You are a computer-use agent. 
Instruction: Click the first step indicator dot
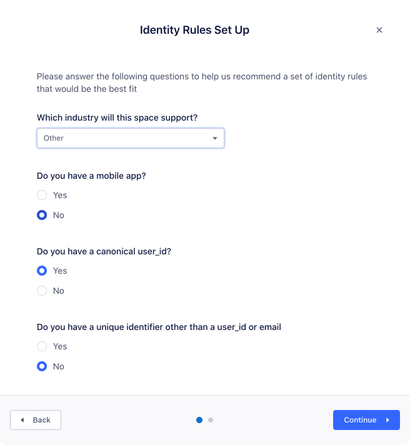click(x=199, y=420)
